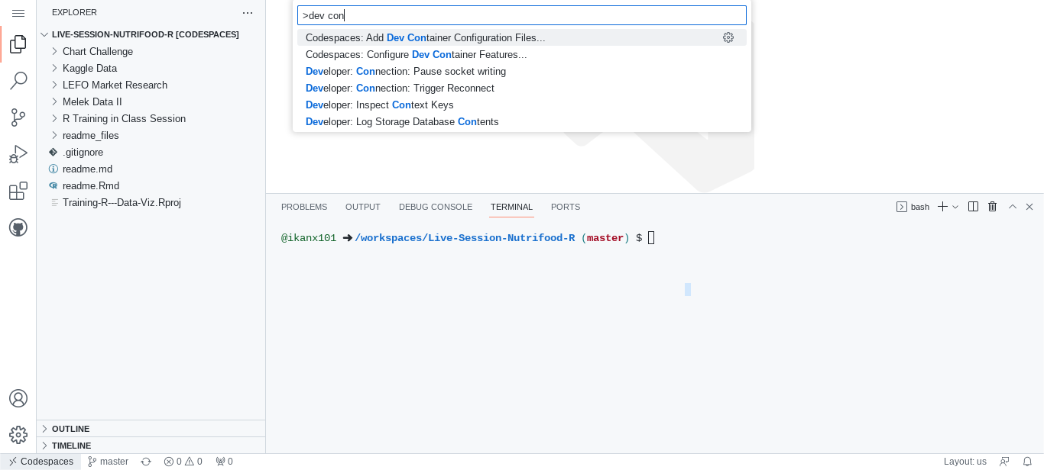Open the hamburger application menu
The width and height of the screenshot is (1044, 470).
pyautogui.click(x=18, y=13)
